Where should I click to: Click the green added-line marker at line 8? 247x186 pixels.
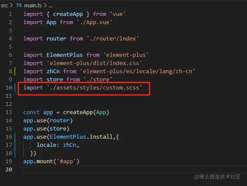[x=15, y=71]
